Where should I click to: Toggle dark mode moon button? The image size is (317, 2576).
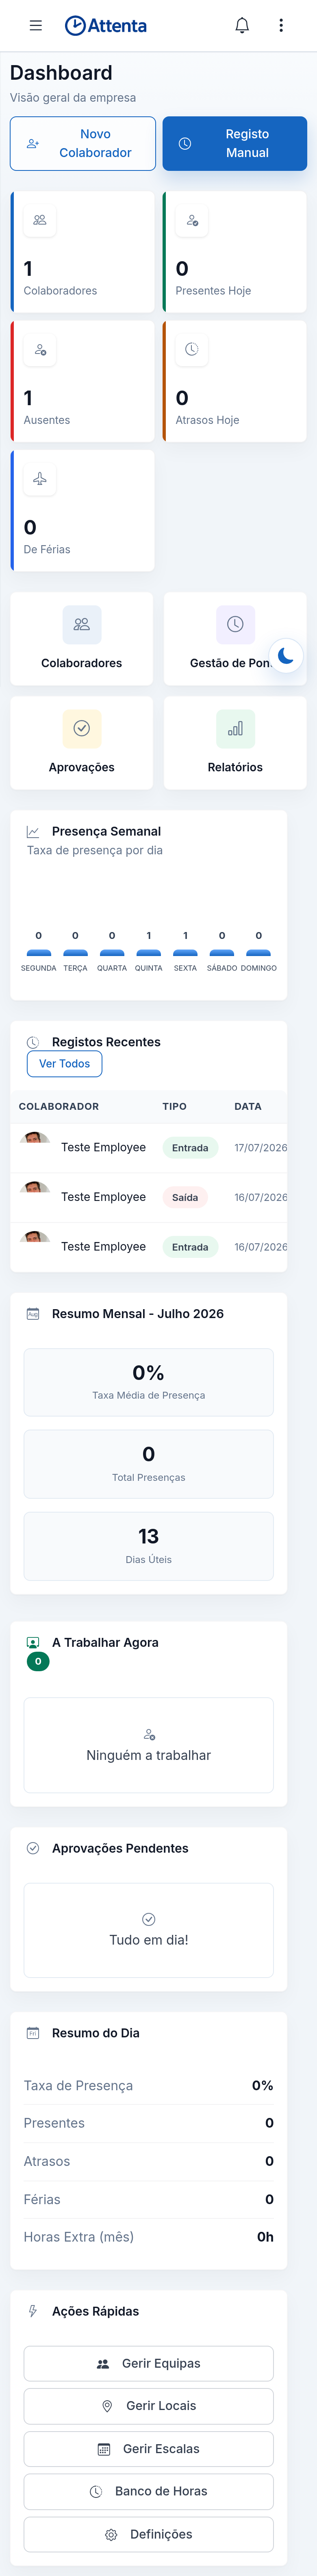click(x=286, y=656)
